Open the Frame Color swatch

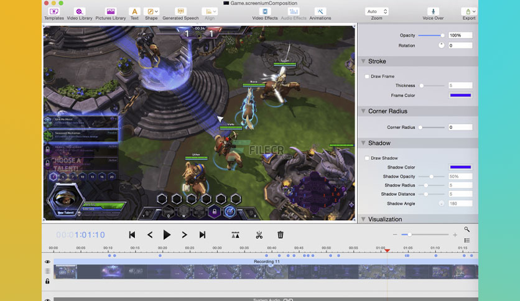tap(460, 96)
